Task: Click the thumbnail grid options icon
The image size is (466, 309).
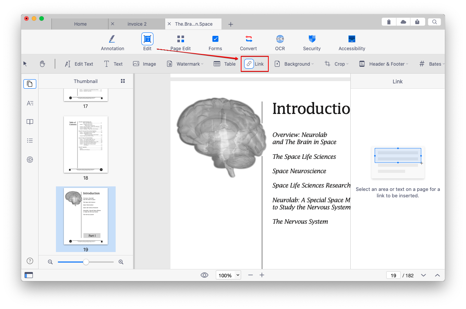Action: click(122, 81)
